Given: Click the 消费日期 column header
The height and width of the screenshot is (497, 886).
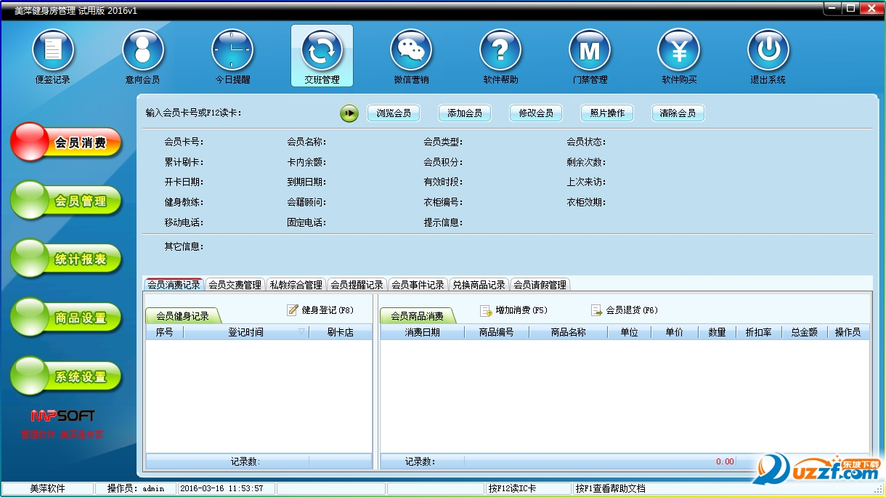Looking at the screenshot, I should point(422,332).
